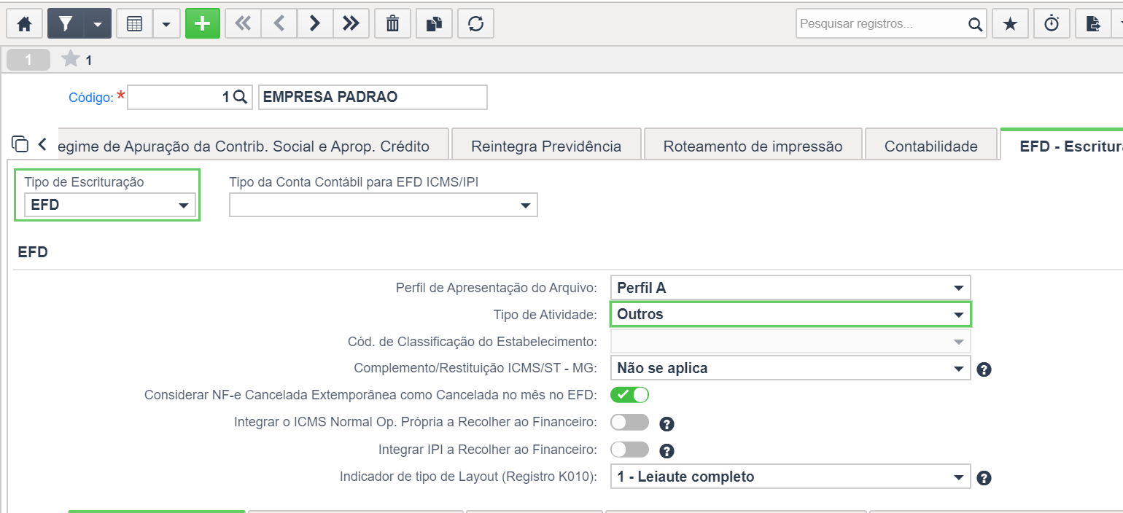Toggle Considerar NF-e Cancelada Extemporânea switch
The width and height of the screenshot is (1123, 513).
coord(629,395)
